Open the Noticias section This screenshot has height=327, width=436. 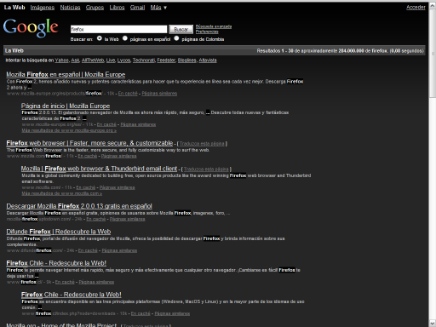[x=70, y=8]
